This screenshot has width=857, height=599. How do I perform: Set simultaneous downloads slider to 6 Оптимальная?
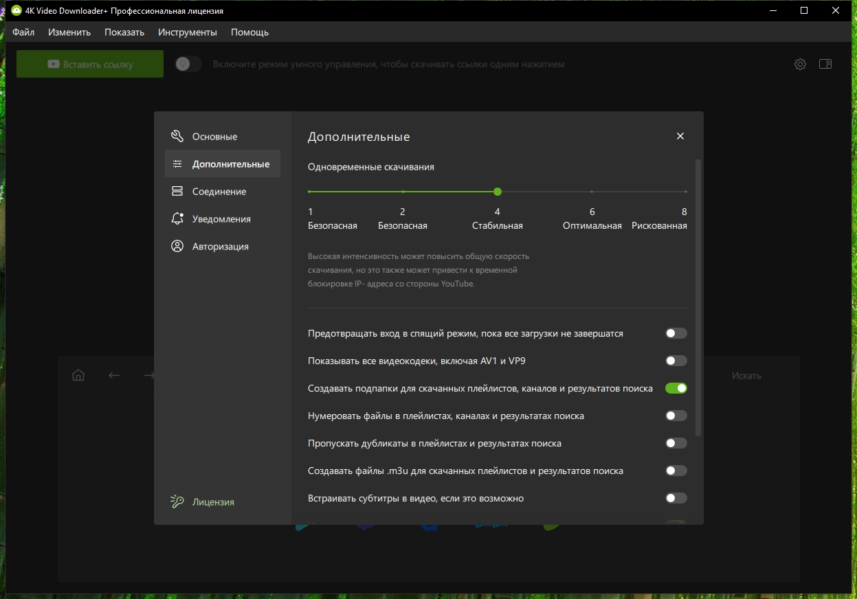pyautogui.click(x=592, y=192)
